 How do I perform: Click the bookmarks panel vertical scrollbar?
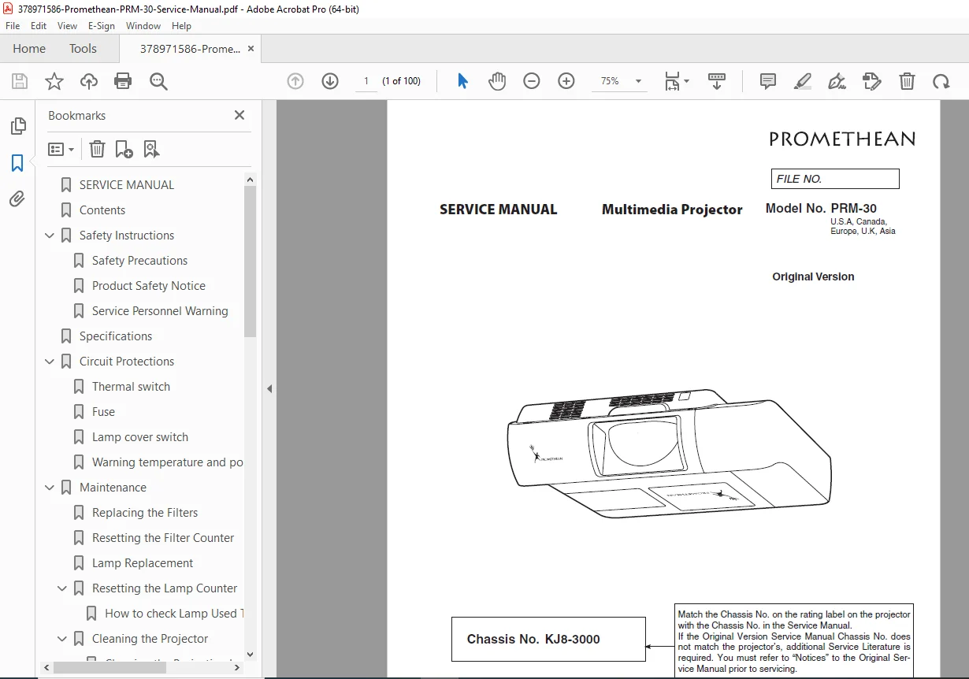[x=251, y=262]
